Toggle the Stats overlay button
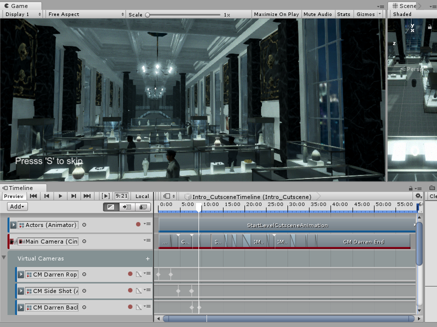 343,14
